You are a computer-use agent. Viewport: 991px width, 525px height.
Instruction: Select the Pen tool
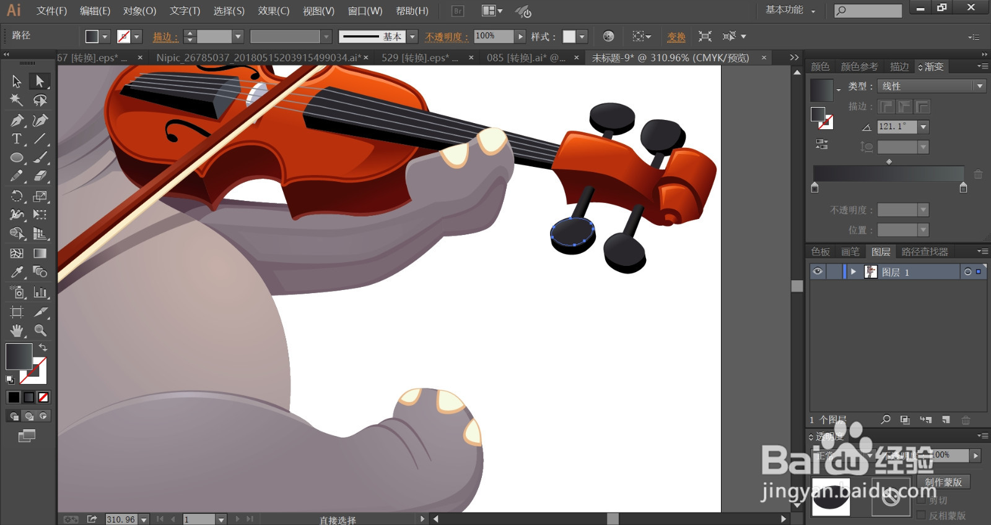click(x=17, y=120)
